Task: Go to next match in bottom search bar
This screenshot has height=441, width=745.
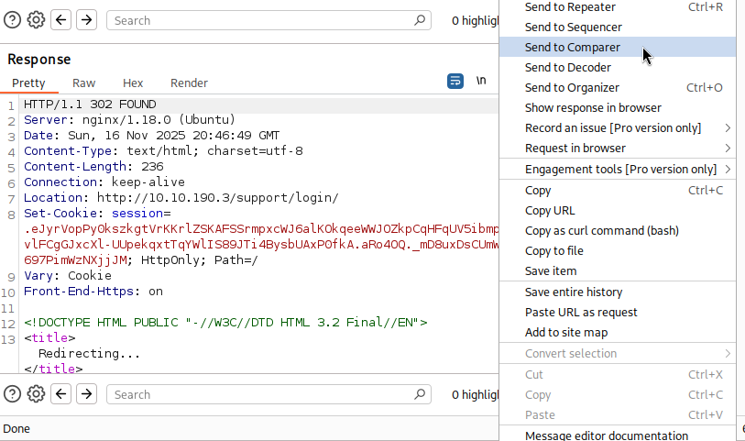Action: [86, 394]
